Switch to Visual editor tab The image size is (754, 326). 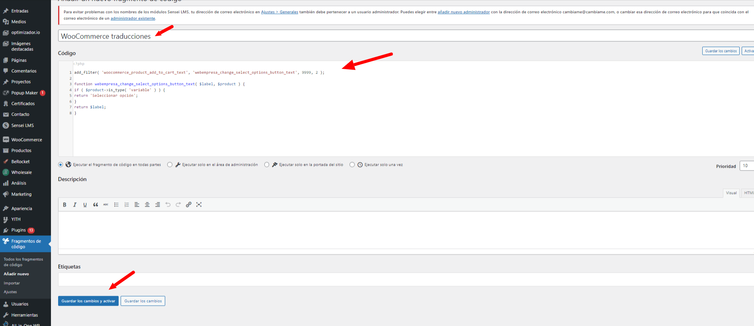tap(731, 193)
